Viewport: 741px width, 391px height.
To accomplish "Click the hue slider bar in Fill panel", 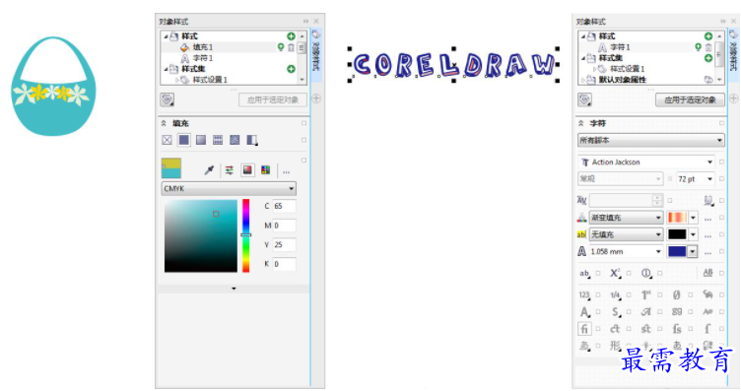I will tap(245, 235).
